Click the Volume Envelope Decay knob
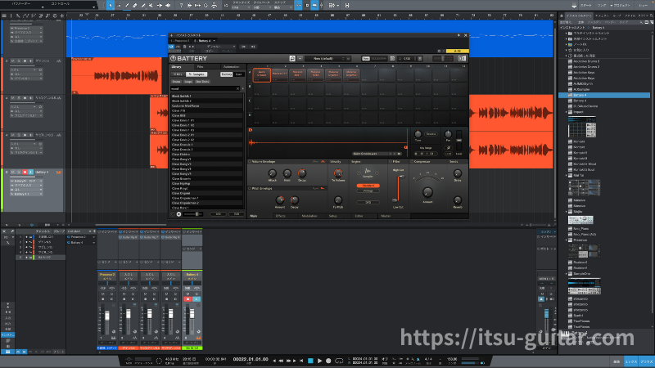The width and height of the screenshot is (655, 368). pyautogui.click(x=301, y=173)
